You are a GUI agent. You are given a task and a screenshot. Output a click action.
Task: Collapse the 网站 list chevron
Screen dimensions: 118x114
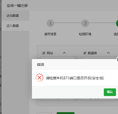pyautogui.click(x=64, y=53)
